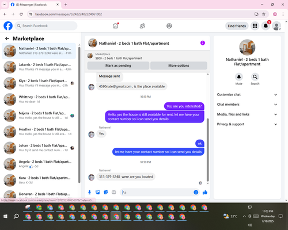Click the message input box
Screen dimensions: 288x230
157,192
